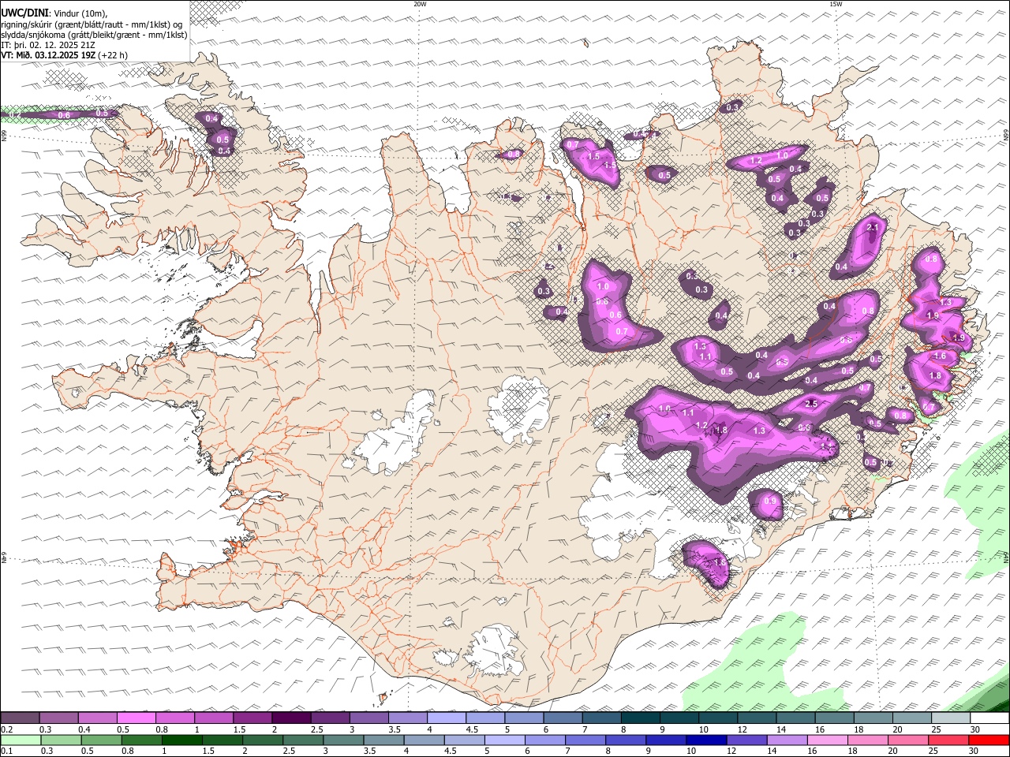Click the 2.1 snowfall value on the map
The height and width of the screenshot is (757, 1010).
pos(873,228)
